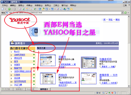Viewport: 131px width, 95px height.
Task: Open the History clock toolbar icon
Action: point(35,9)
